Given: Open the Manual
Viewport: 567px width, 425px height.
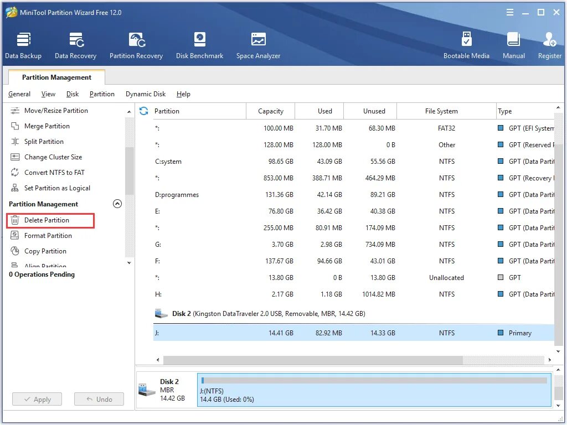Looking at the screenshot, I should click(x=513, y=45).
